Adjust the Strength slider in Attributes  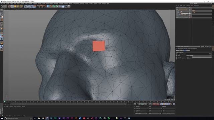click(x=202, y=57)
